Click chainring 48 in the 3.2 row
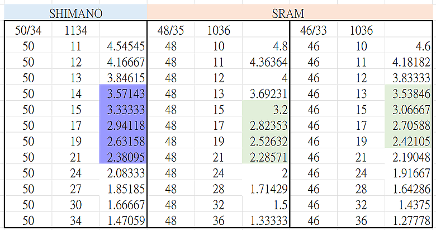 (x=170, y=109)
